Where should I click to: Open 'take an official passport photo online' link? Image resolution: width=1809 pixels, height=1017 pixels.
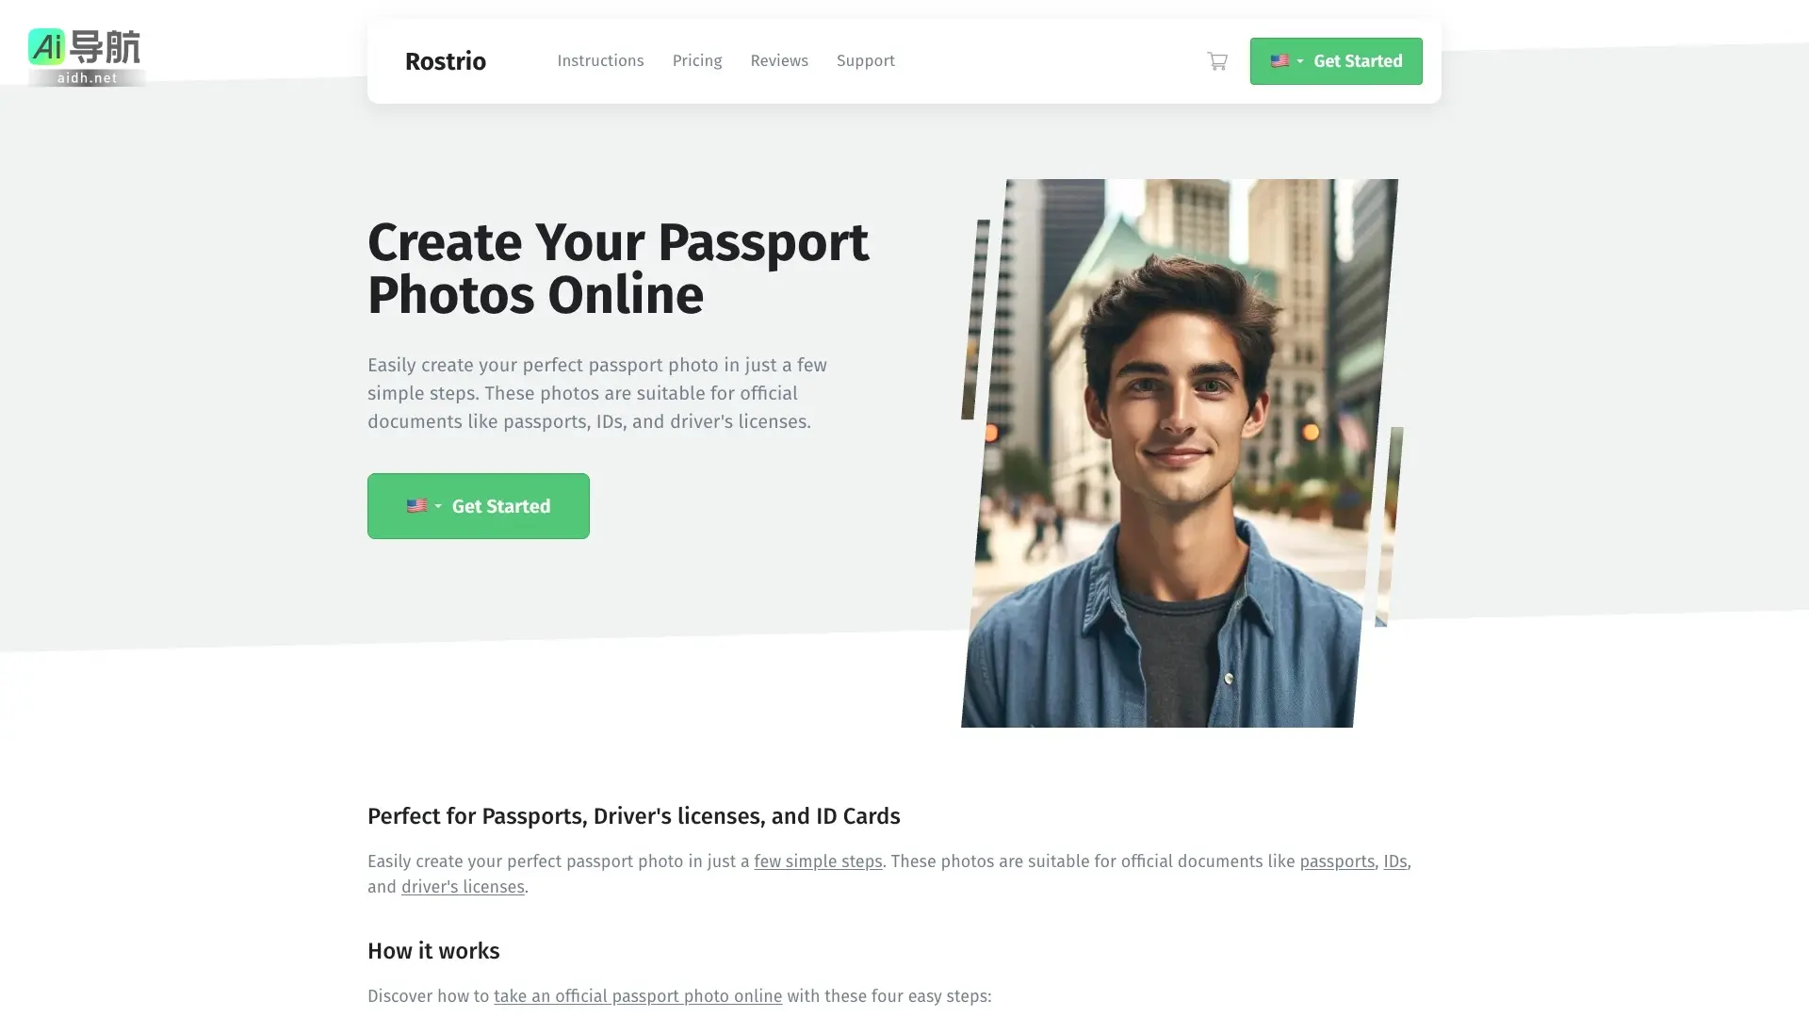(x=638, y=996)
